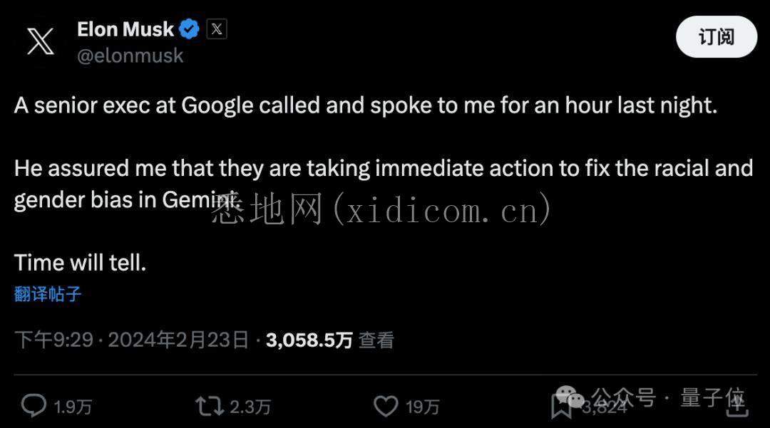The image size is (770, 428).
Task: Click the 1.9万 reply count
Action: (73, 407)
